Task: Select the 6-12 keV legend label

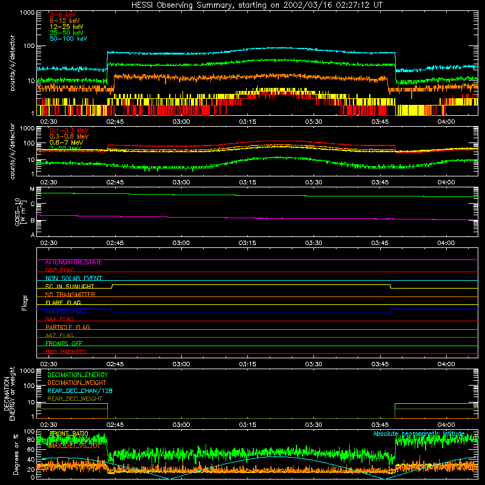Action: [65, 21]
